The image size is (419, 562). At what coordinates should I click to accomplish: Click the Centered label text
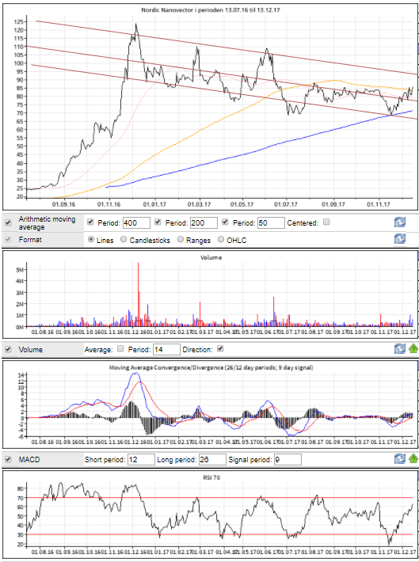tap(303, 223)
